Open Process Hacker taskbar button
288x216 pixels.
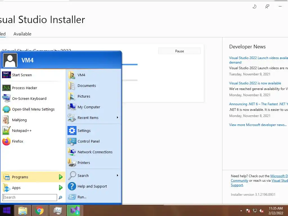[x=57, y=210]
